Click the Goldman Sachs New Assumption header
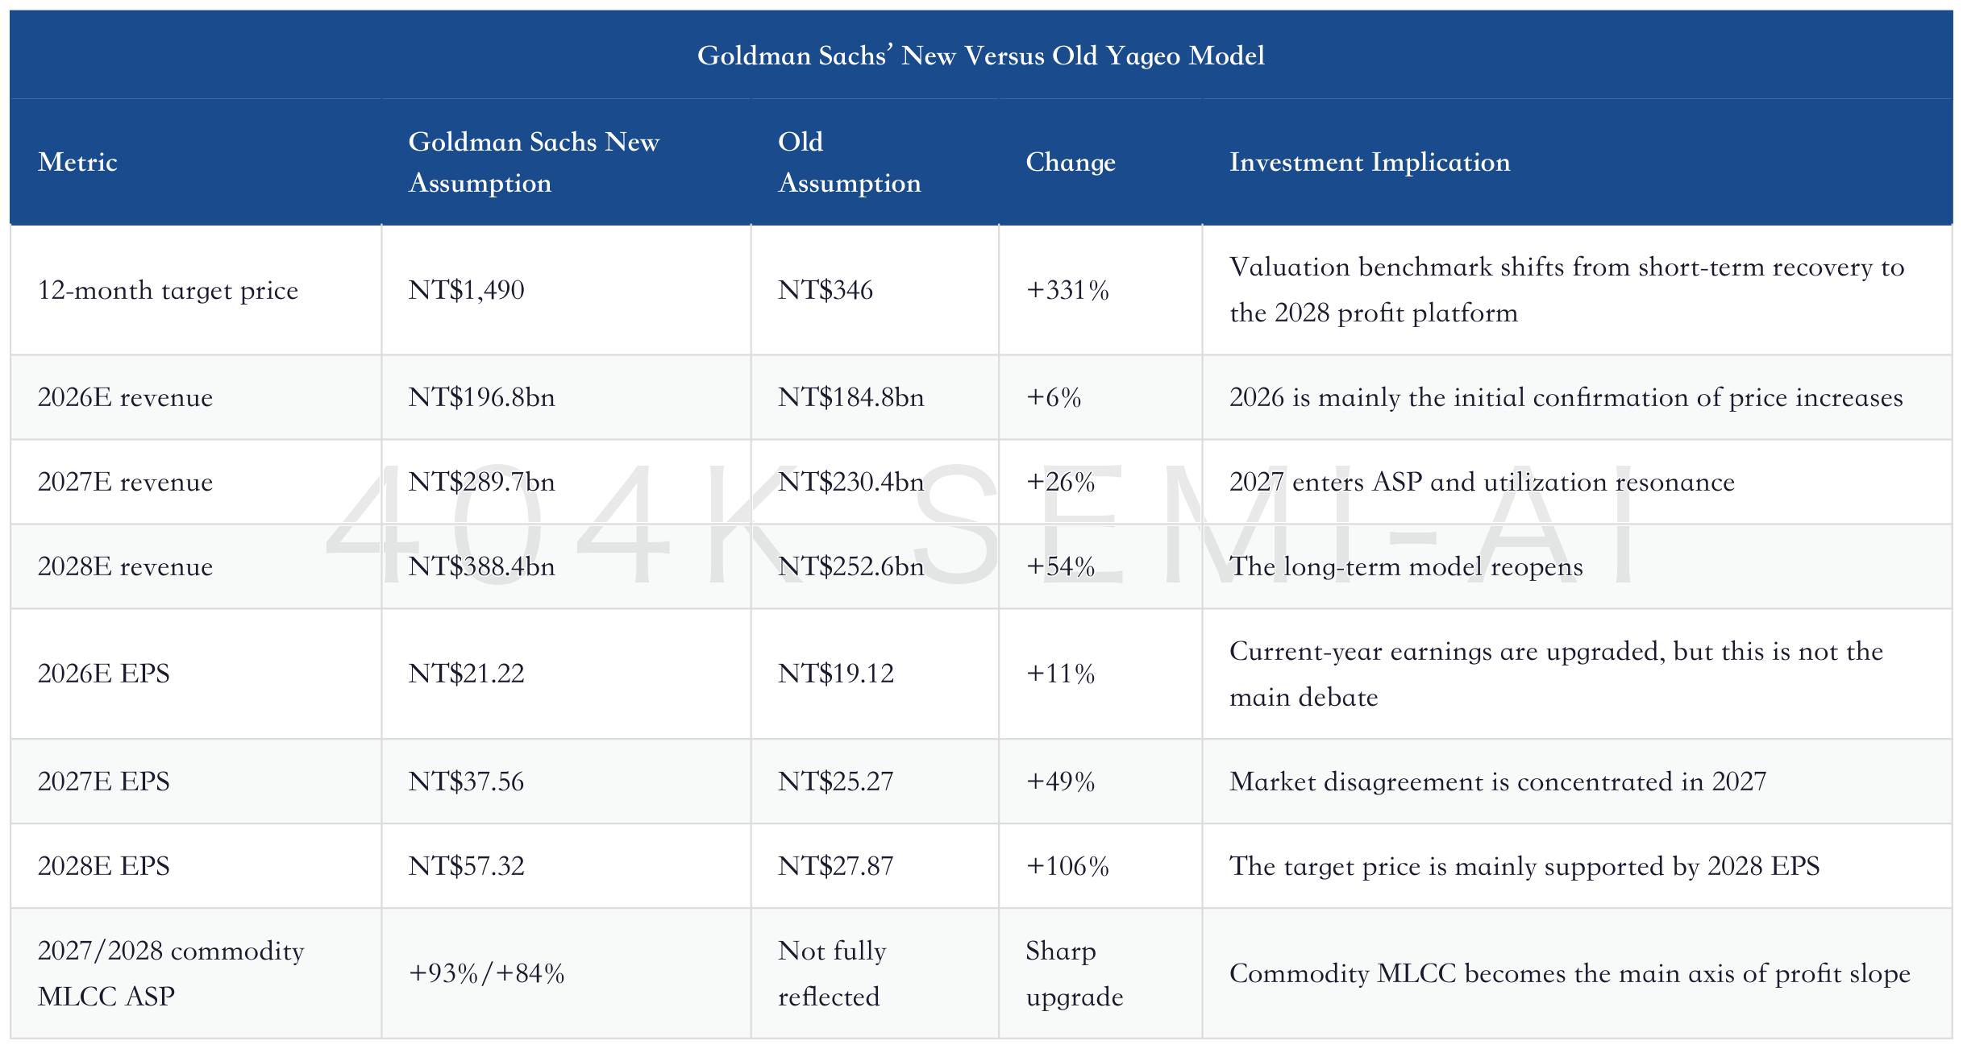Image resolution: width=1963 pixels, height=1049 pixels. pos(534,162)
